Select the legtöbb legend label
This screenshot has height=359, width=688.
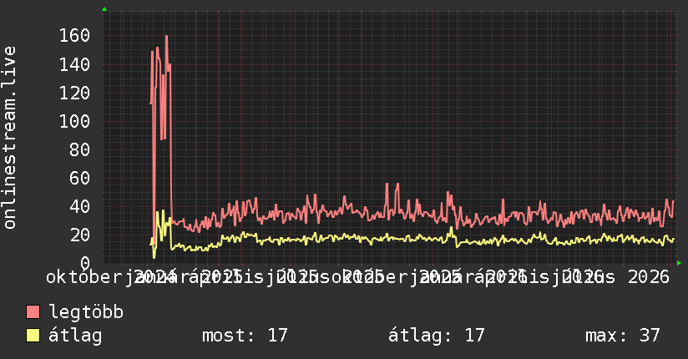86,311
